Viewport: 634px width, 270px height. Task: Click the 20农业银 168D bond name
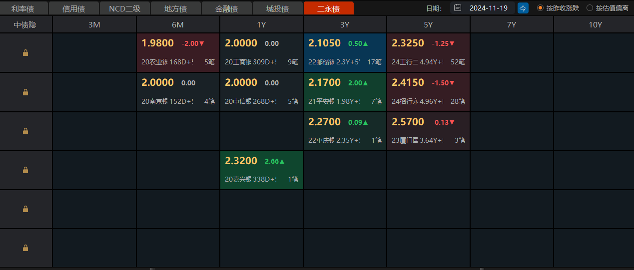pyautogui.click(x=167, y=62)
